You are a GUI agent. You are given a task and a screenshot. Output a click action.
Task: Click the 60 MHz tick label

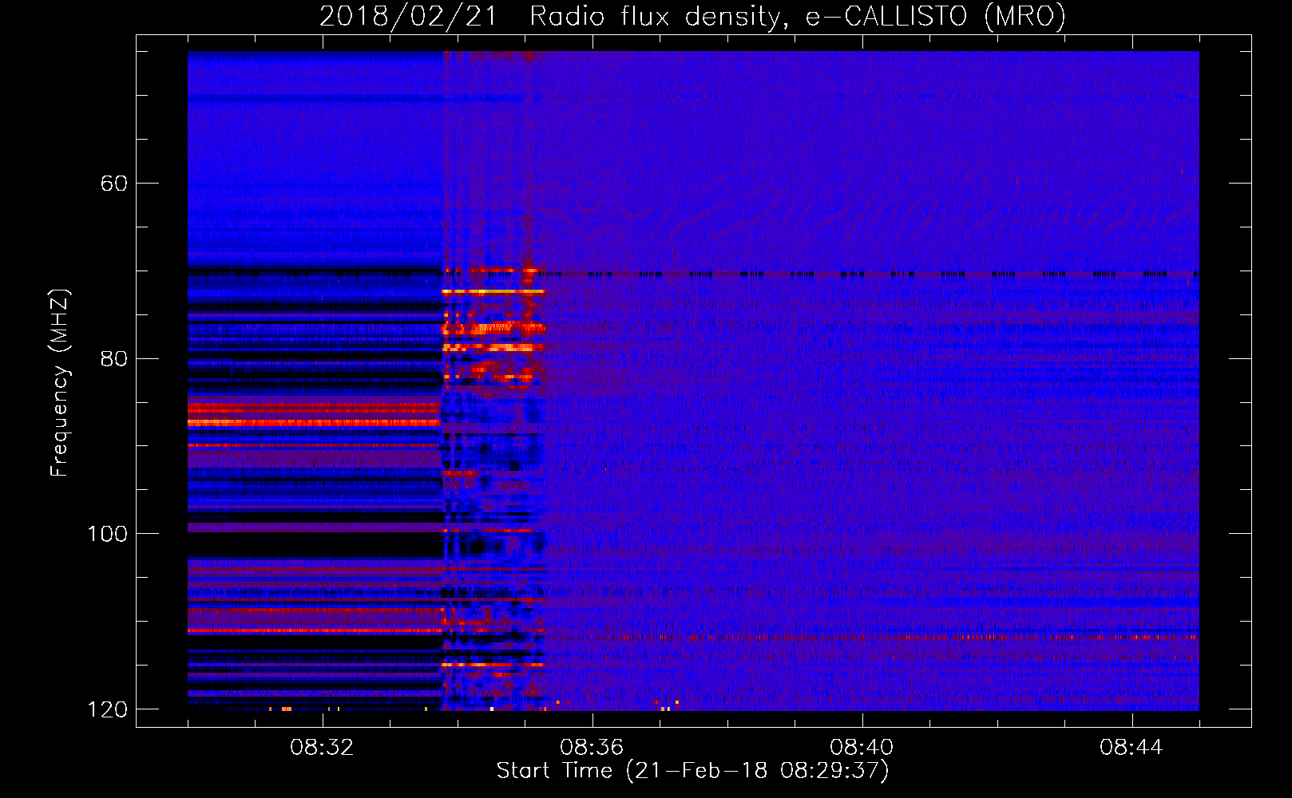[x=113, y=184]
